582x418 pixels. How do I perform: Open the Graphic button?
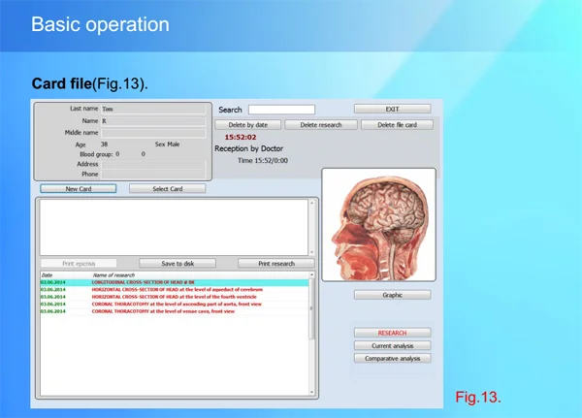click(x=392, y=295)
